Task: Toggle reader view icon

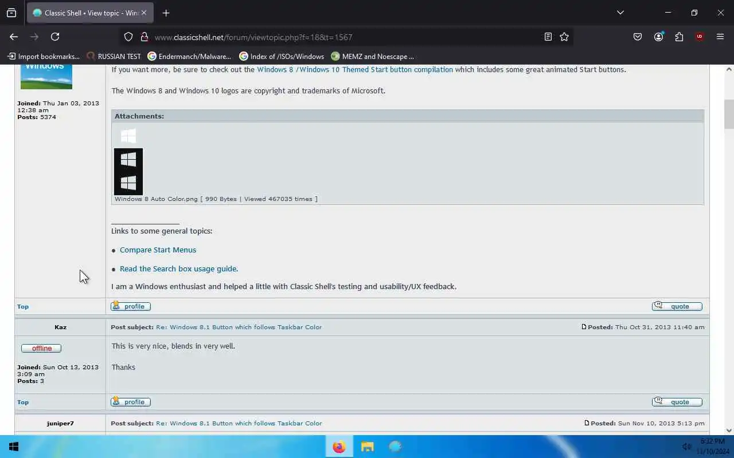Action: coord(548,37)
